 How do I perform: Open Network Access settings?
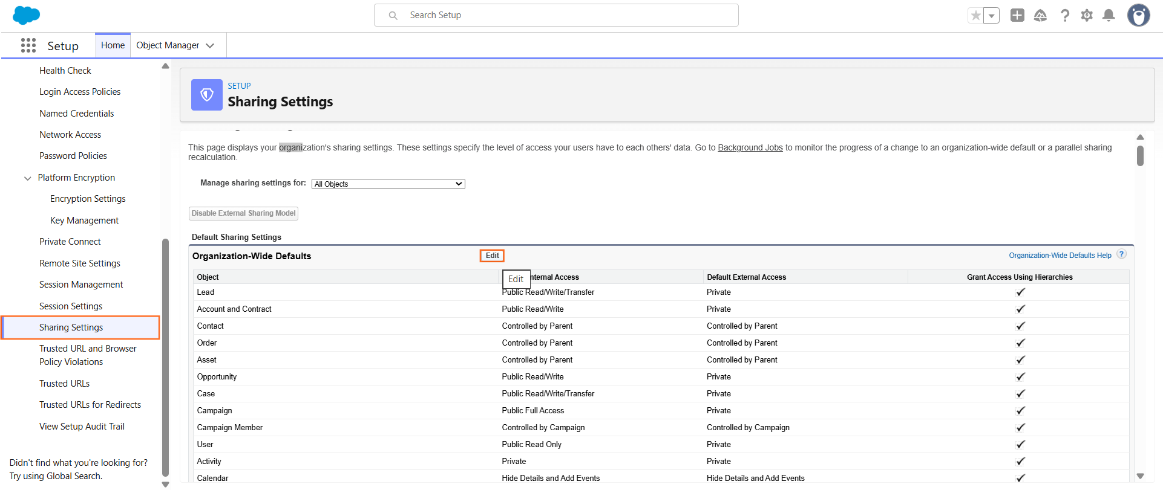[x=70, y=135]
